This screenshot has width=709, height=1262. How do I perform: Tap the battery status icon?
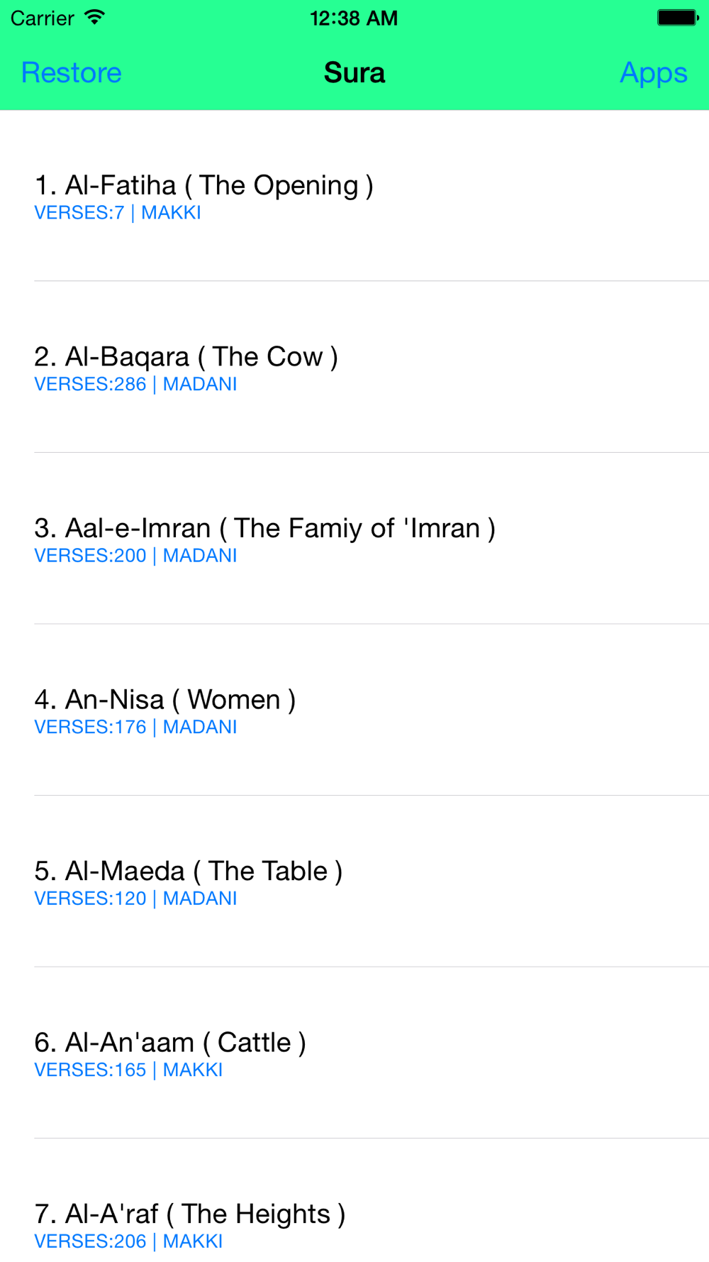677,18
